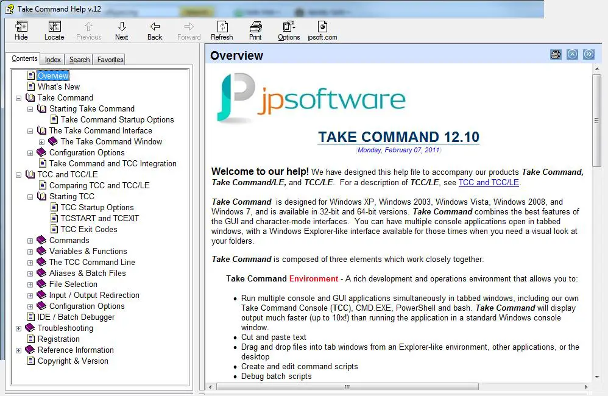608x396 pixels.
Task: Expand The Take Command Window node
Action: [x=41, y=142]
